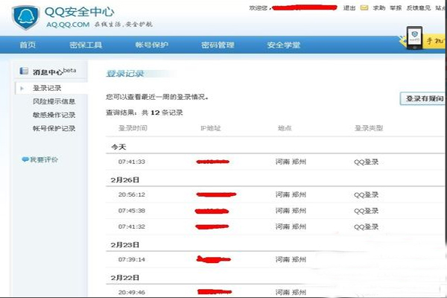Open the 密保工具 navigation tab
This screenshot has height=298, width=447.
[86, 45]
